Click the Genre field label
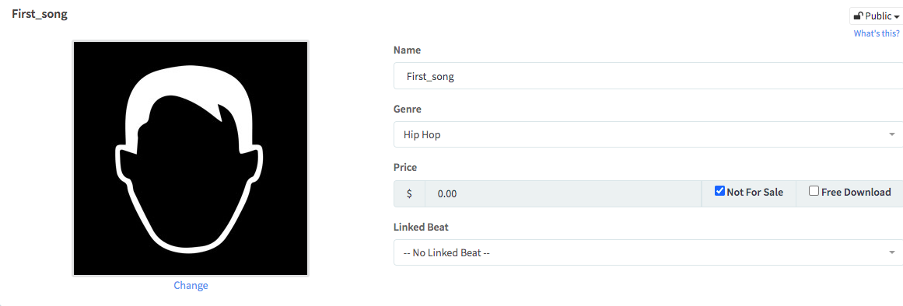Image resolution: width=903 pixels, height=306 pixels. point(407,109)
